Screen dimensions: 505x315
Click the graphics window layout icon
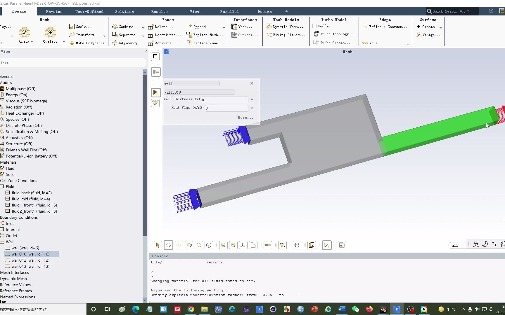[312, 245]
